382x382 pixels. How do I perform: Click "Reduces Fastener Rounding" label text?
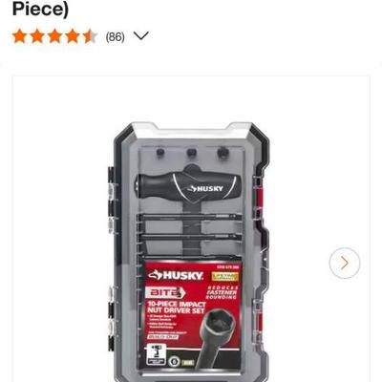click(x=222, y=292)
